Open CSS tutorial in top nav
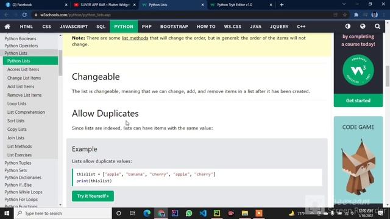 (x=46, y=27)
